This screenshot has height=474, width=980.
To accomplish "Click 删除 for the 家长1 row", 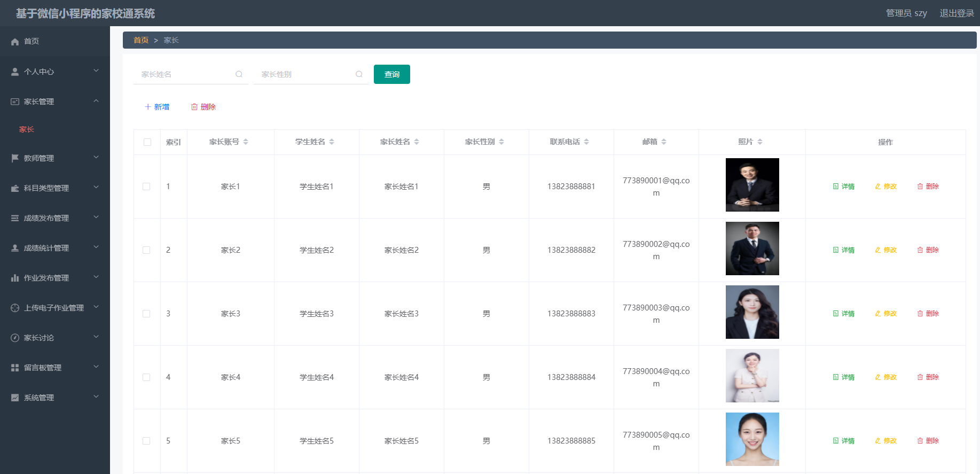I will [928, 187].
